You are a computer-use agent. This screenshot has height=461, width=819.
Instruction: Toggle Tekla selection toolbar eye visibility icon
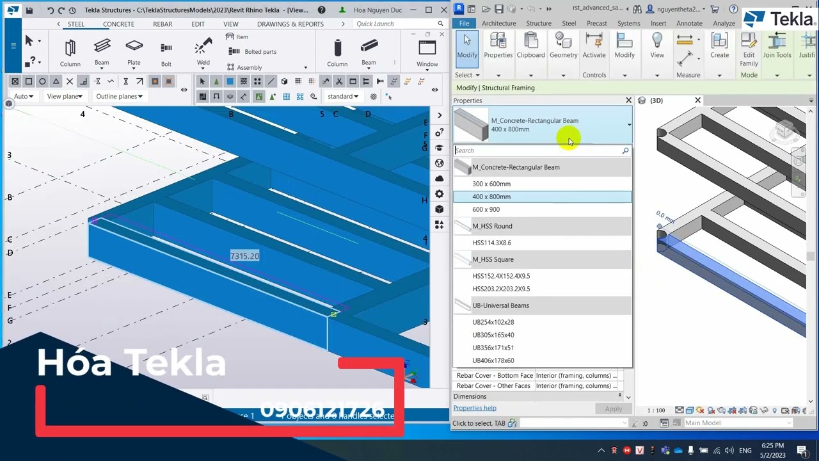tap(434, 90)
